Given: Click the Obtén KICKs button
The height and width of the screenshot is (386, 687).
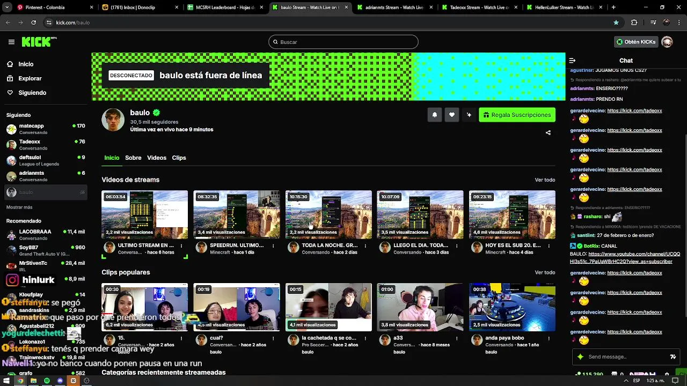Looking at the screenshot, I should point(636,42).
